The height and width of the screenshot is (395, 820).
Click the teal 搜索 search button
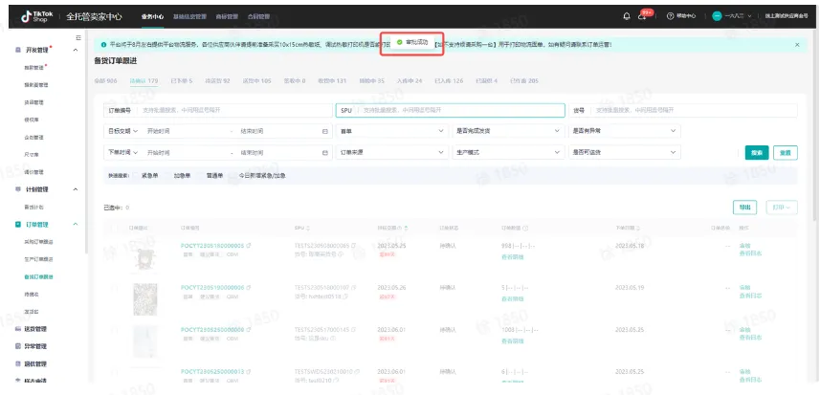tap(757, 153)
